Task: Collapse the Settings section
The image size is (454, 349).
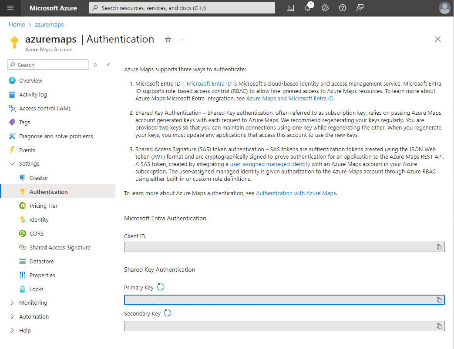Action: pyautogui.click(x=12, y=164)
